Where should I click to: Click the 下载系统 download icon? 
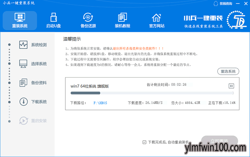click(x=23, y=101)
